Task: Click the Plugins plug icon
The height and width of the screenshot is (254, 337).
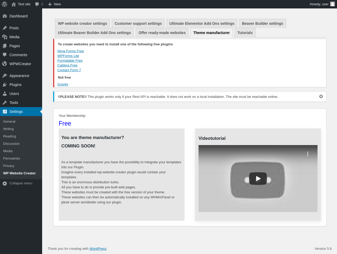Action: pos(5,85)
